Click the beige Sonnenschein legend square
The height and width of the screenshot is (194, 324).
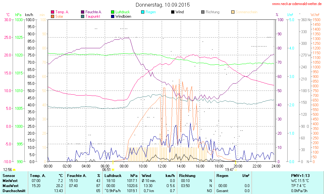pyautogui.click(x=233, y=12)
